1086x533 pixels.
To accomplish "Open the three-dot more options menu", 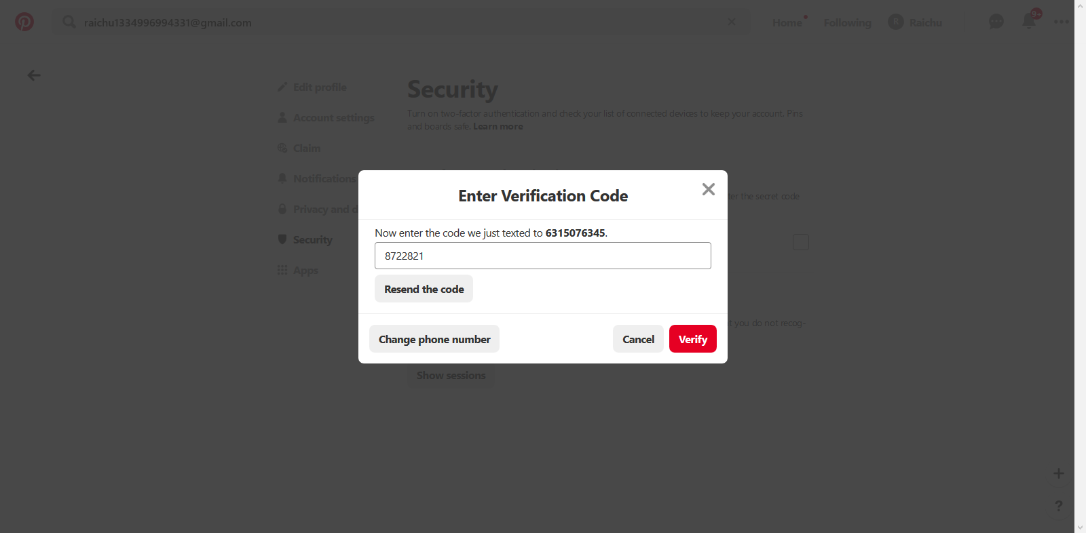I will [1062, 22].
